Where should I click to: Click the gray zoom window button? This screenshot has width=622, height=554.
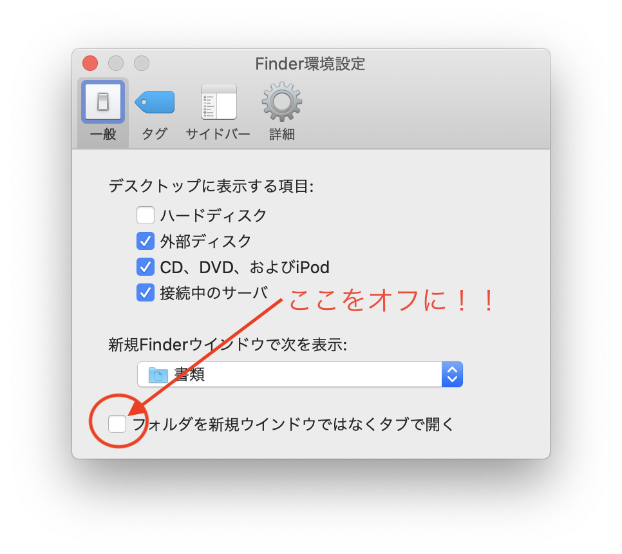click(142, 63)
